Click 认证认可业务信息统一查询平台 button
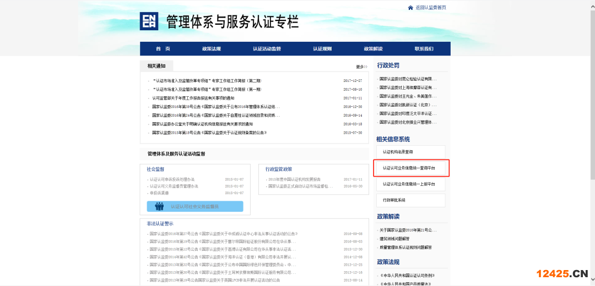Viewport: 595px width, 286px height. [x=409, y=168]
